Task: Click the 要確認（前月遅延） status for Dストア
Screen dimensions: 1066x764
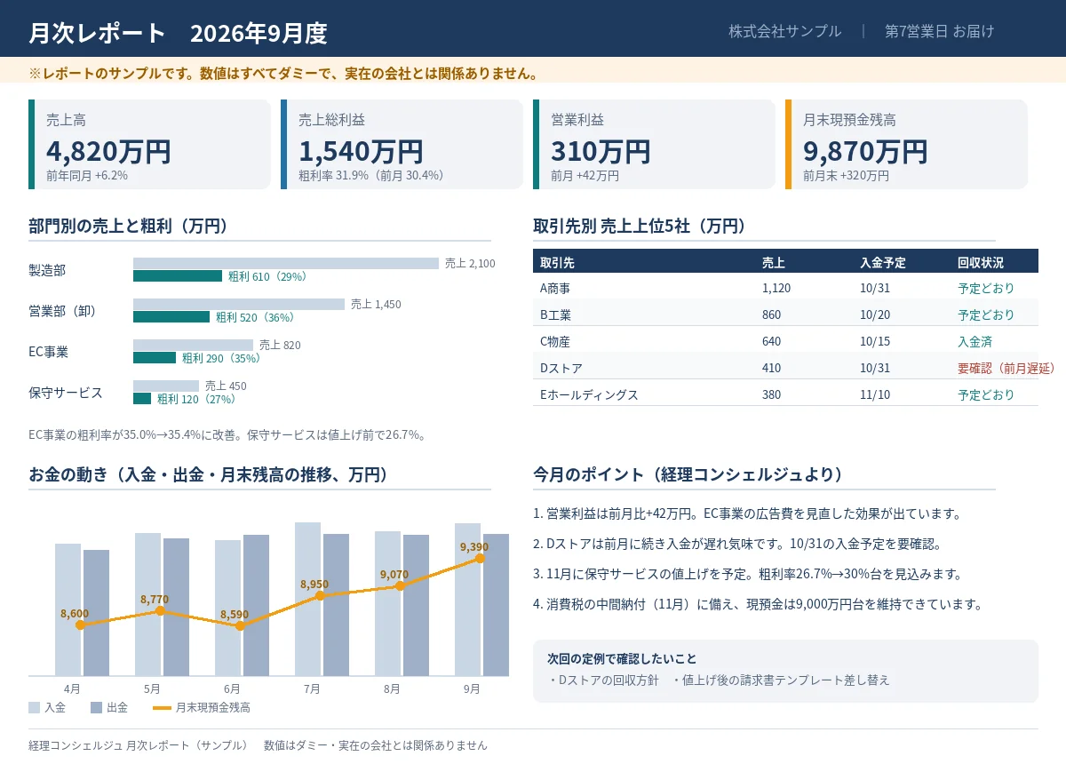Action: (x=1006, y=368)
